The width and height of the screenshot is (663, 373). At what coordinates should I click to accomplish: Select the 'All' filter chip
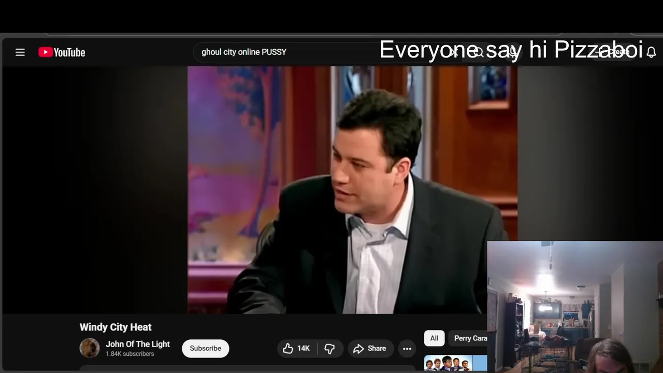click(434, 338)
